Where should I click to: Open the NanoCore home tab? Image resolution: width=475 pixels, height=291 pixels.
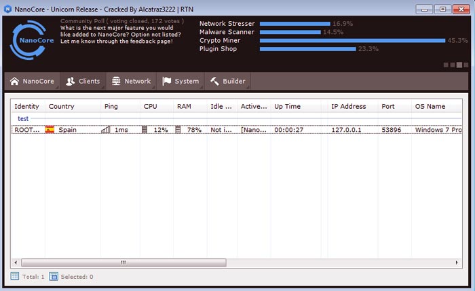point(32,81)
